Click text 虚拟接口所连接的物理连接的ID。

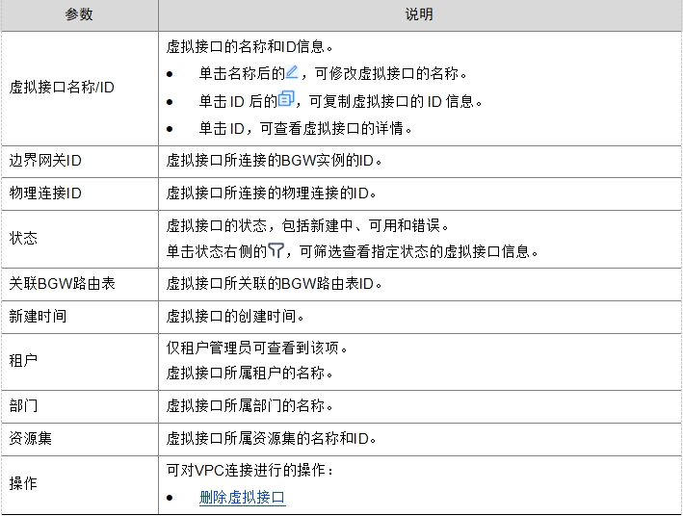coord(272,193)
